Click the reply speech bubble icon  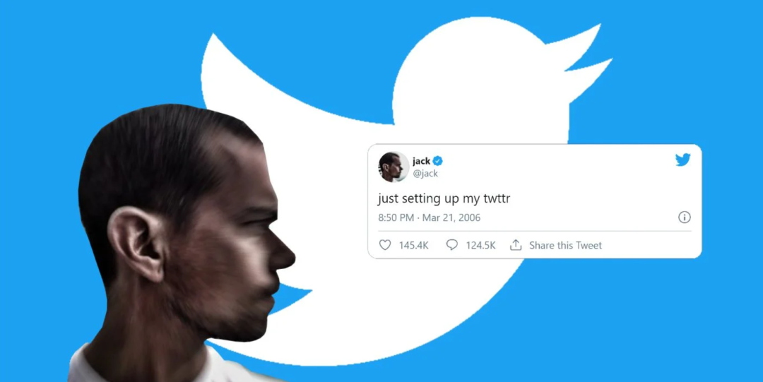click(452, 245)
